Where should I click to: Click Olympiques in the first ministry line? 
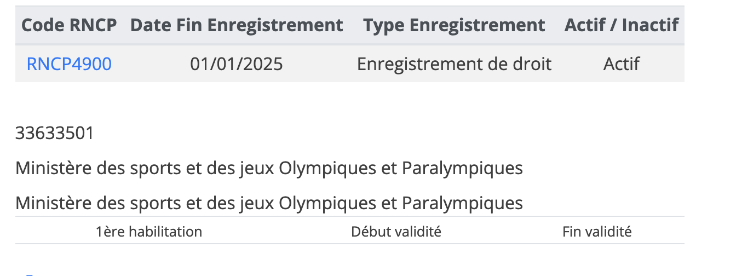(327, 169)
